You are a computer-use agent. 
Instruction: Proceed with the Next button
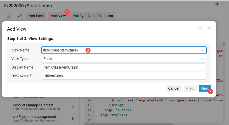205,88
